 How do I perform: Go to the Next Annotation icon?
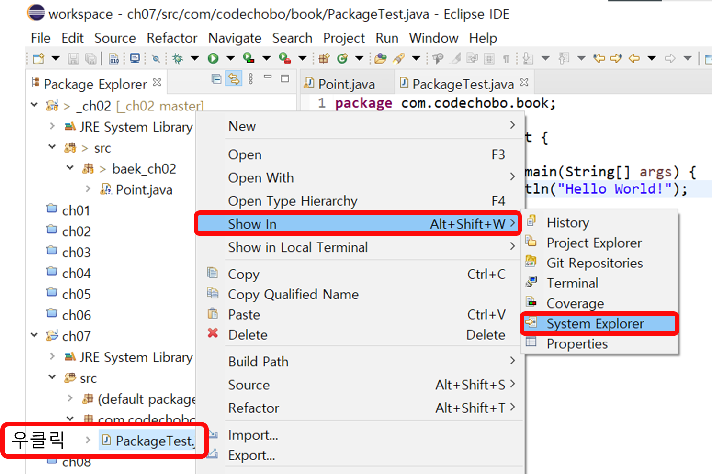pyautogui.click(x=528, y=58)
